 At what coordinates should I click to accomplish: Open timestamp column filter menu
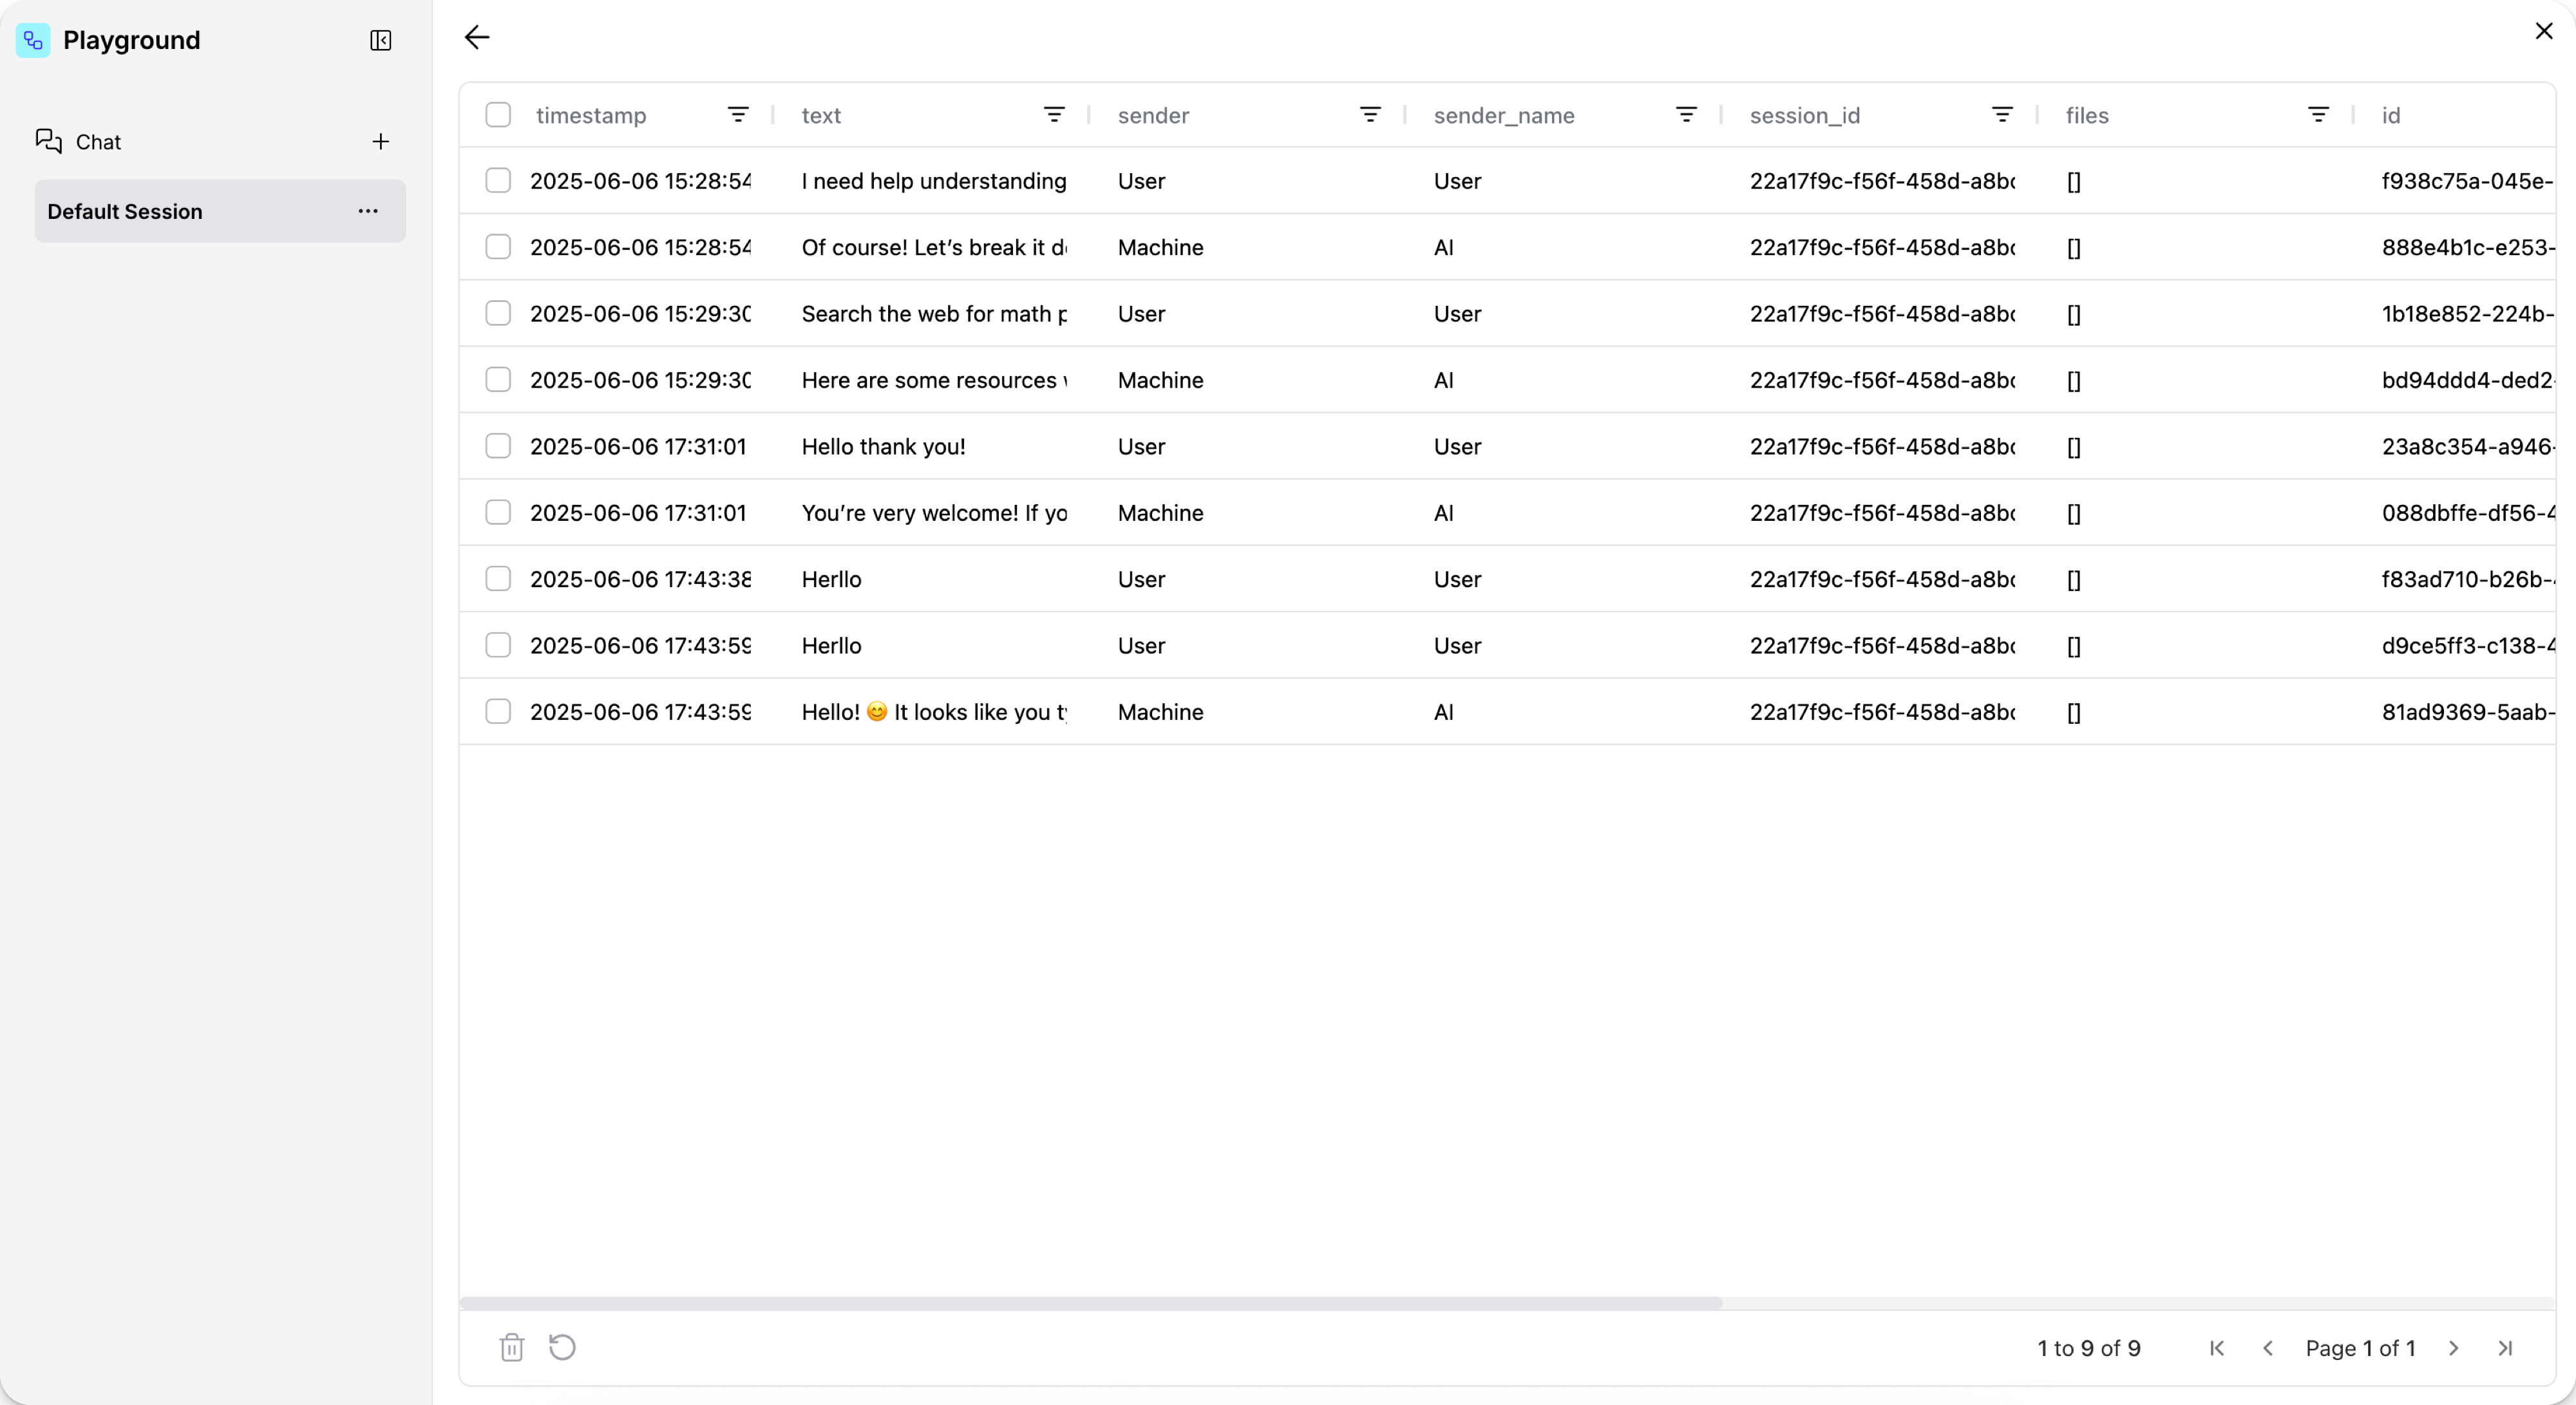pyautogui.click(x=738, y=115)
